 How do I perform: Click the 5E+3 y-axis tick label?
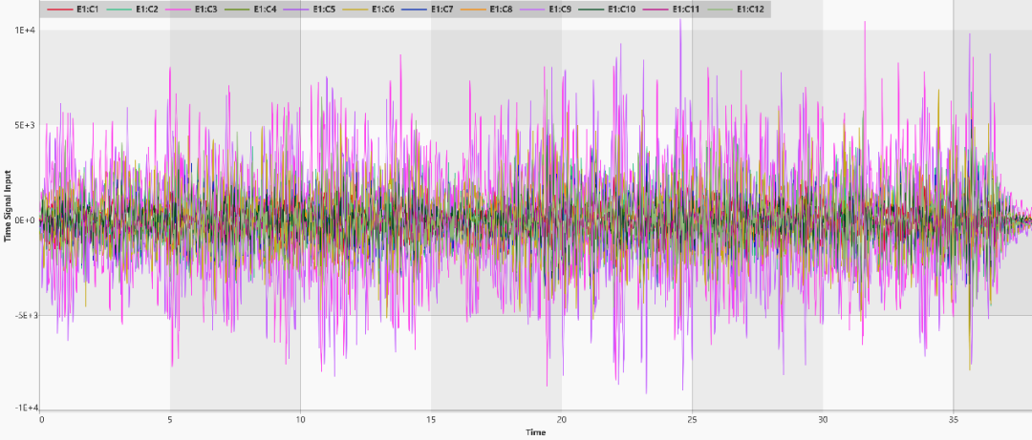(26, 125)
